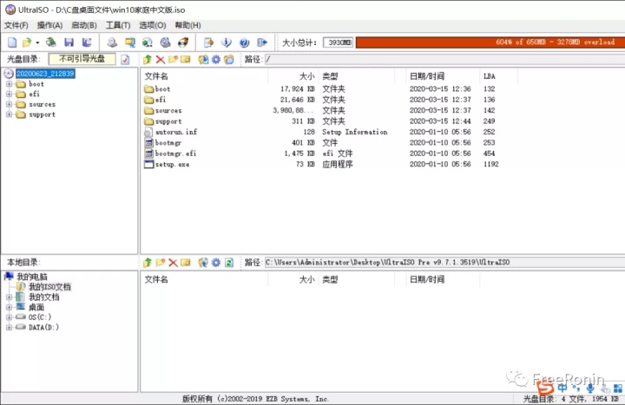Open the 帮助(H) menu
625x405 pixels.
[187, 25]
